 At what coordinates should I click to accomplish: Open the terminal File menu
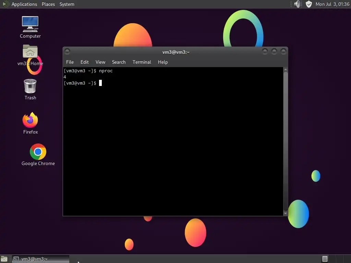click(70, 62)
